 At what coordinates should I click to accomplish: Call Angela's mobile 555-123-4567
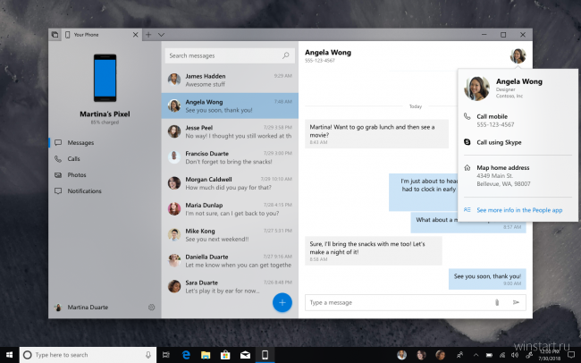(x=518, y=121)
